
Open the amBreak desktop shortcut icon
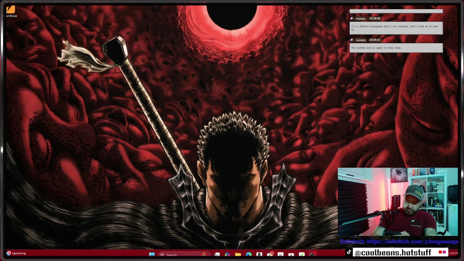tap(11, 11)
